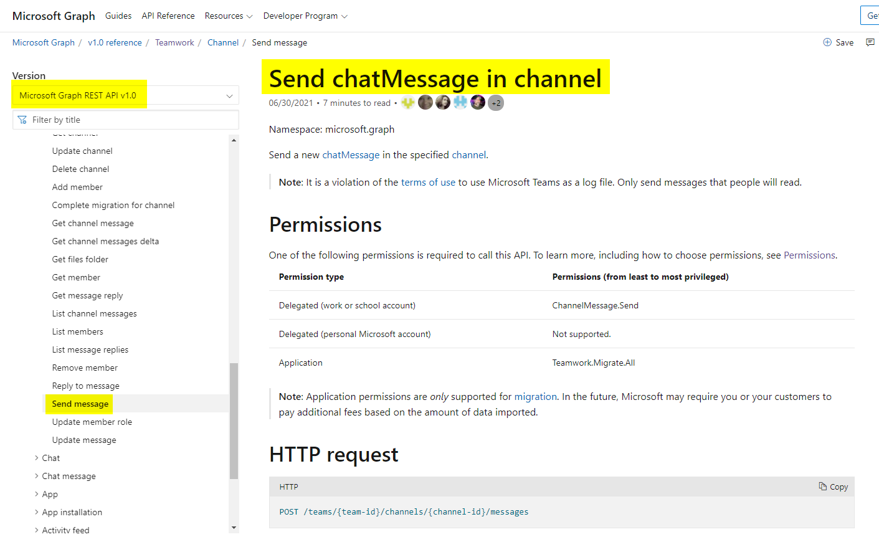Viewport: 879px width, 537px height.
Task: Click the sidebar scroll-down arrow
Action: [x=234, y=528]
